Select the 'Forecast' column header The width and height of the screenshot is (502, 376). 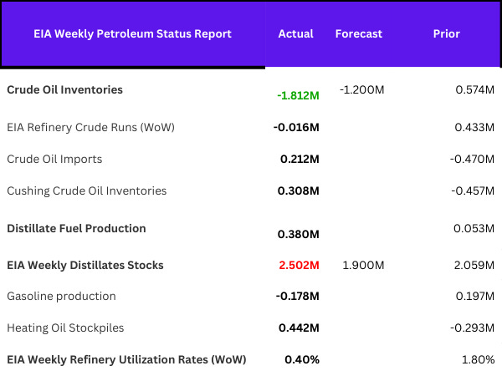click(x=359, y=34)
